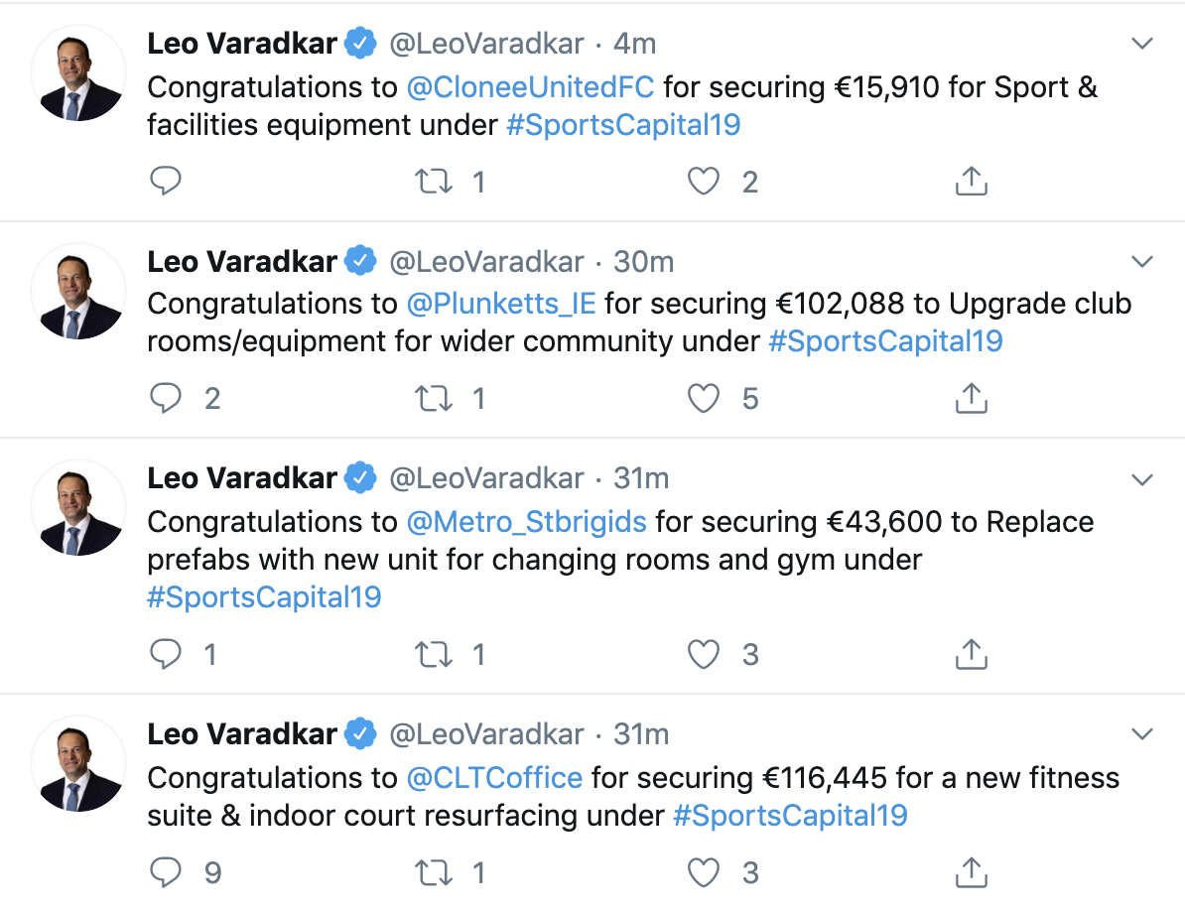Like the tweet about €102,088 funding
This screenshot has height=911, width=1185.
pos(704,398)
